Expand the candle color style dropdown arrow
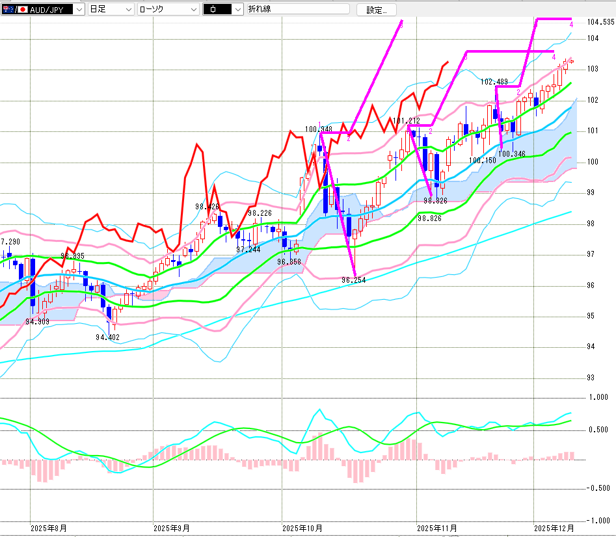Image resolution: width=616 pixels, height=537 pixels. tap(237, 10)
